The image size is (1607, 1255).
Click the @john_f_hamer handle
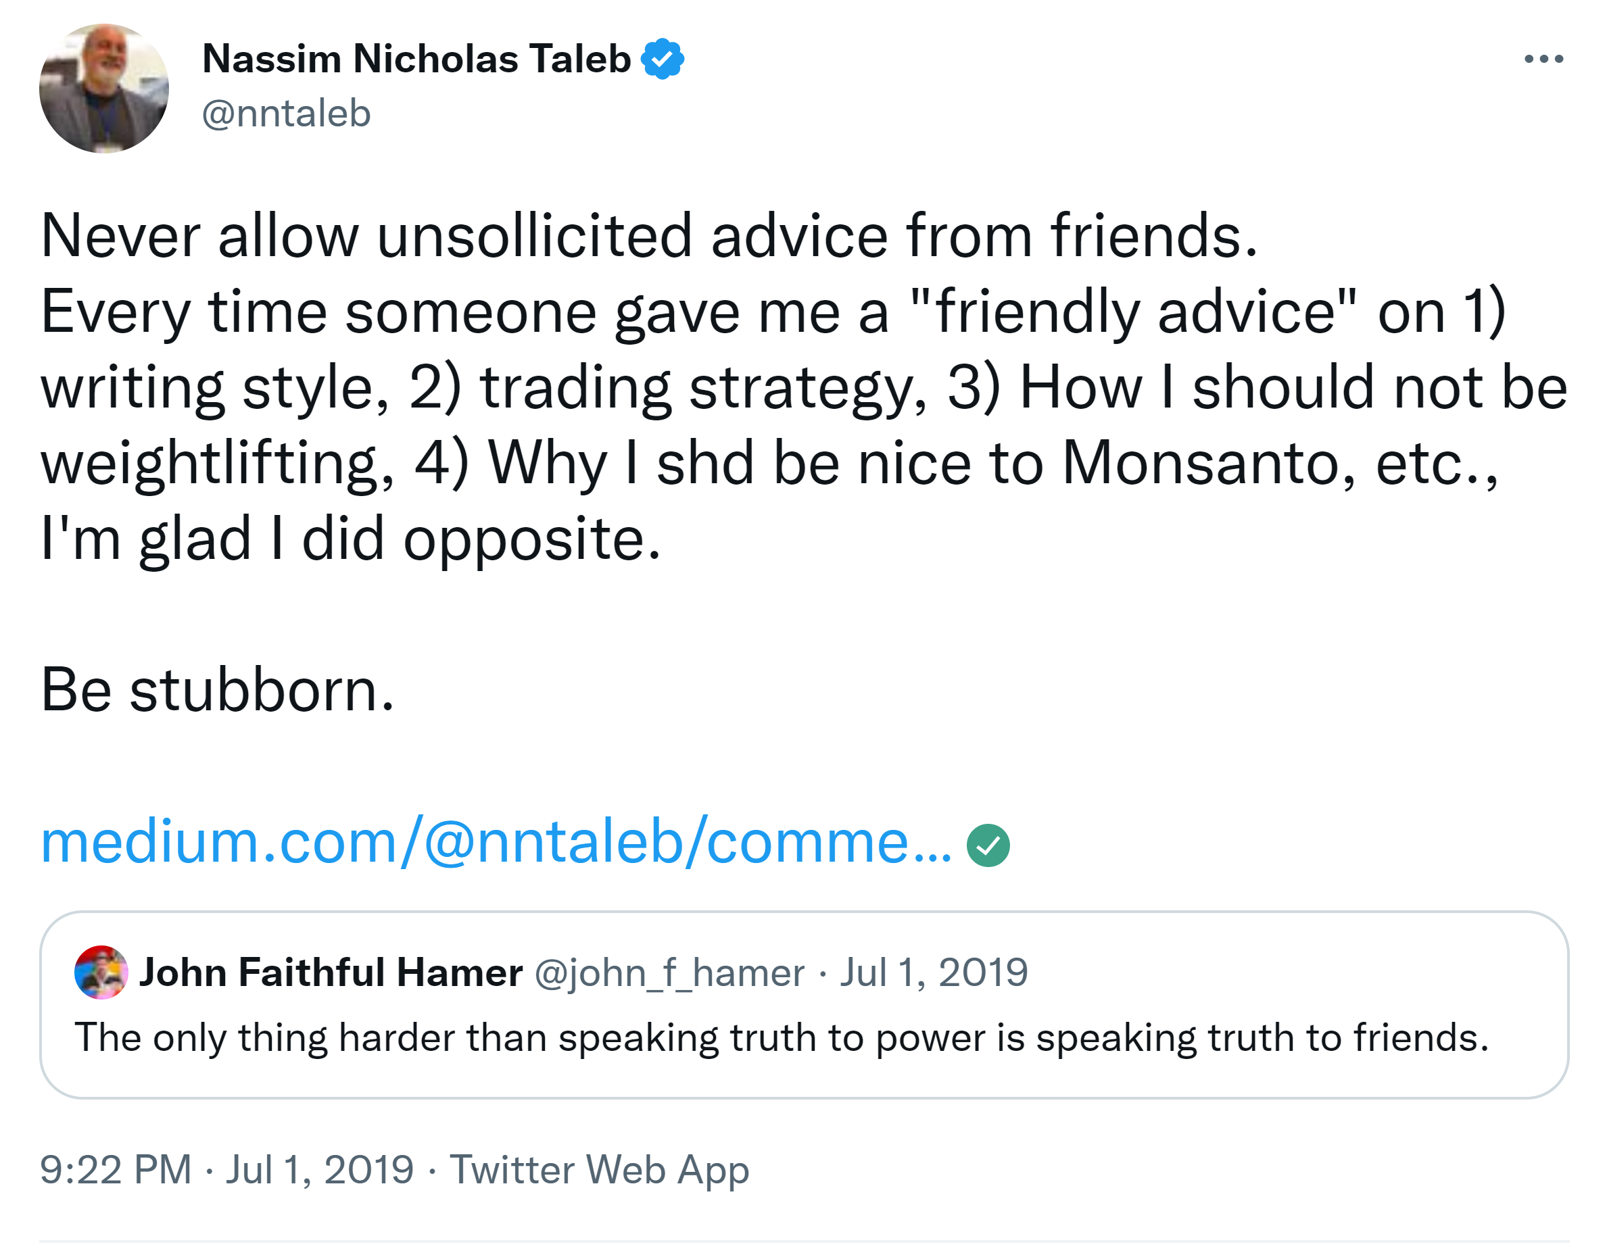coord(669,973)
